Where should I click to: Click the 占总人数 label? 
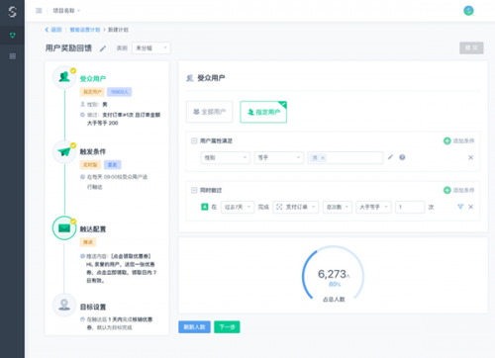click(334, 300)
